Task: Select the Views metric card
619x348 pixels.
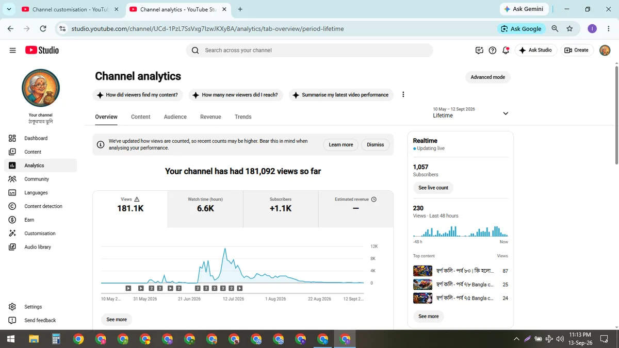Action: click(130, 209)
